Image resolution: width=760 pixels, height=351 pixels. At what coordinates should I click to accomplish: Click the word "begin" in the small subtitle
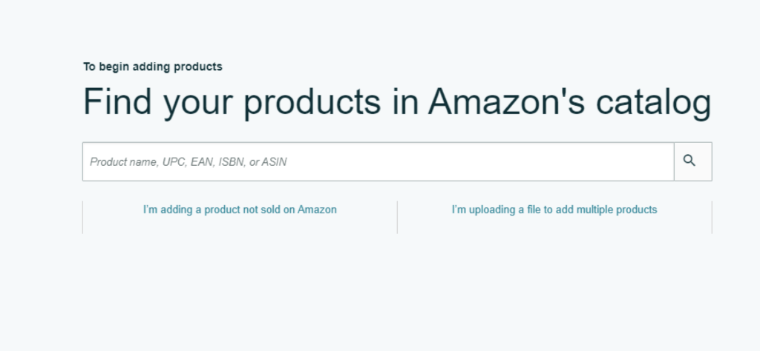point(114,67)
